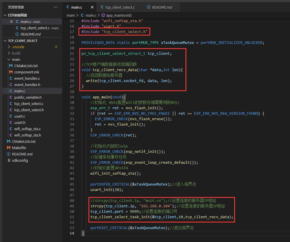
Task: Click the portEXIT_CRITICAL macro
Action: 109,228
